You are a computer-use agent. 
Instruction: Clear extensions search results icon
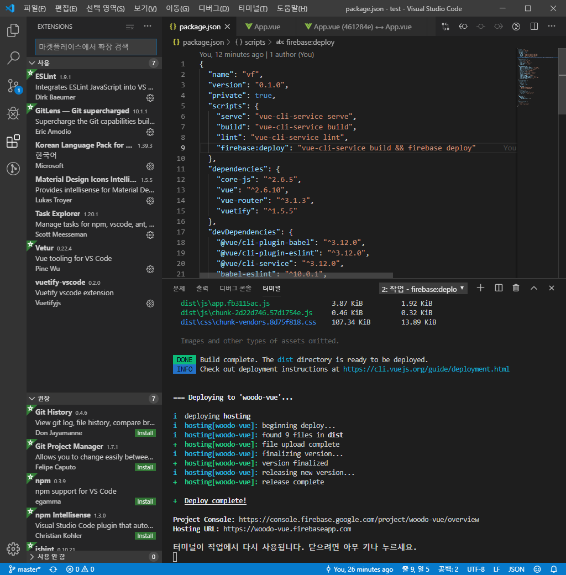[130, 27]
